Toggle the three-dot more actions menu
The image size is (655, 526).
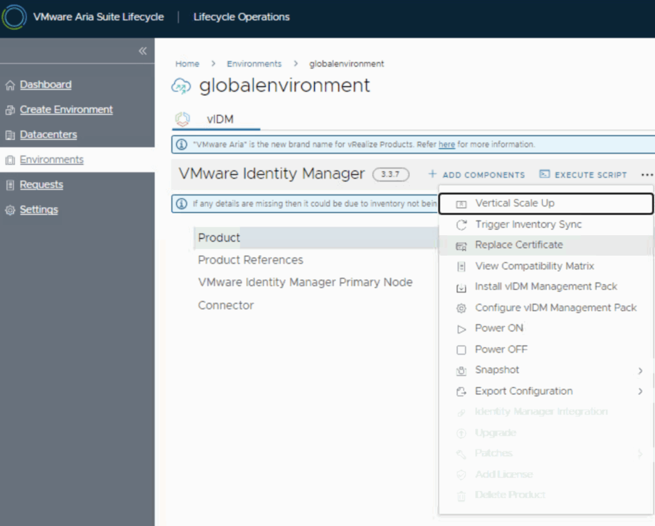[x=647, y=174]
